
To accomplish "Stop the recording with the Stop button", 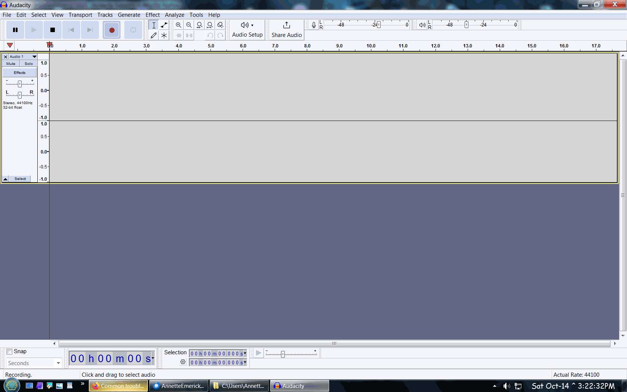I will [53, 30].
